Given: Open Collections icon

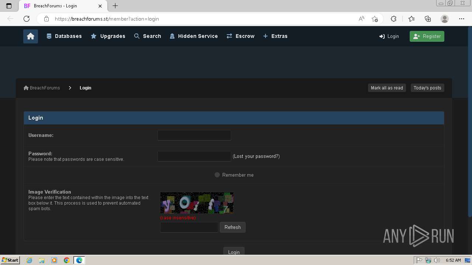Looking at the screenshot, I should pyautogui.click(x=428, y=19).
